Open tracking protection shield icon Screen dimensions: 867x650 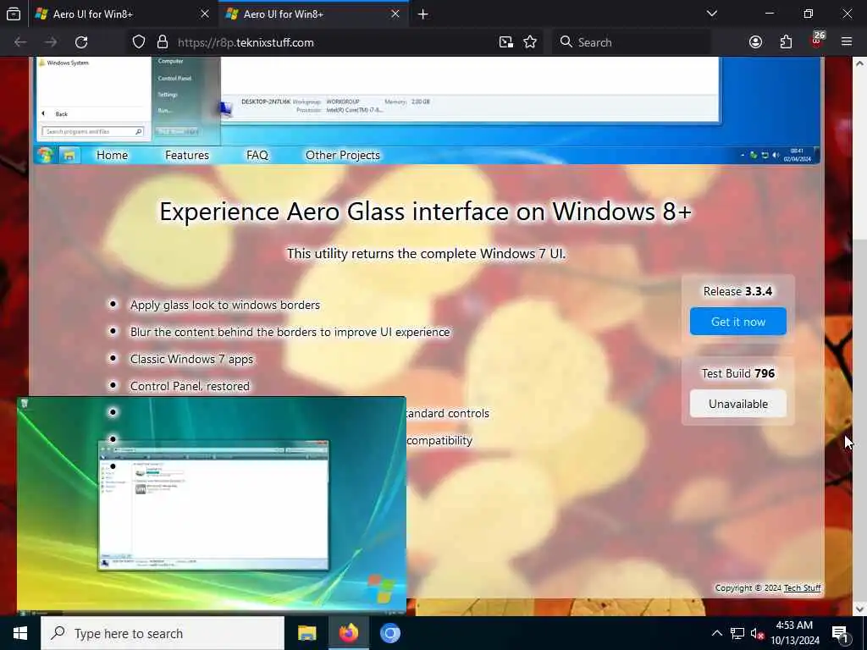(x=139, y=42)
